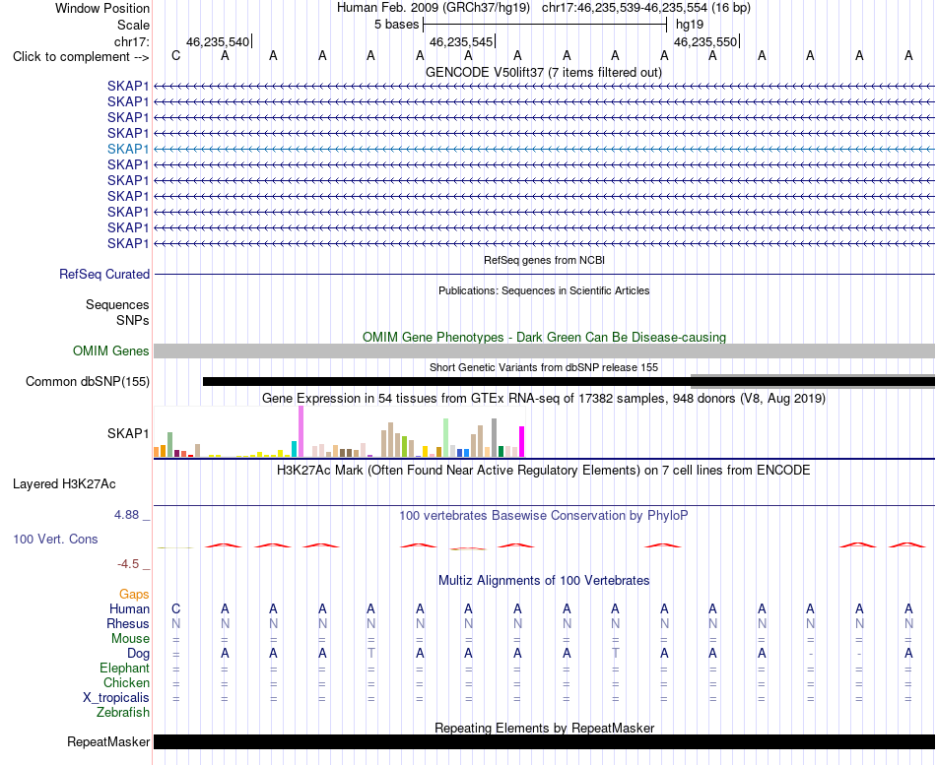Click 'Short Genetic Variants from dbSNP release 155'
936x765 pixels.
[x=544, y=367]
